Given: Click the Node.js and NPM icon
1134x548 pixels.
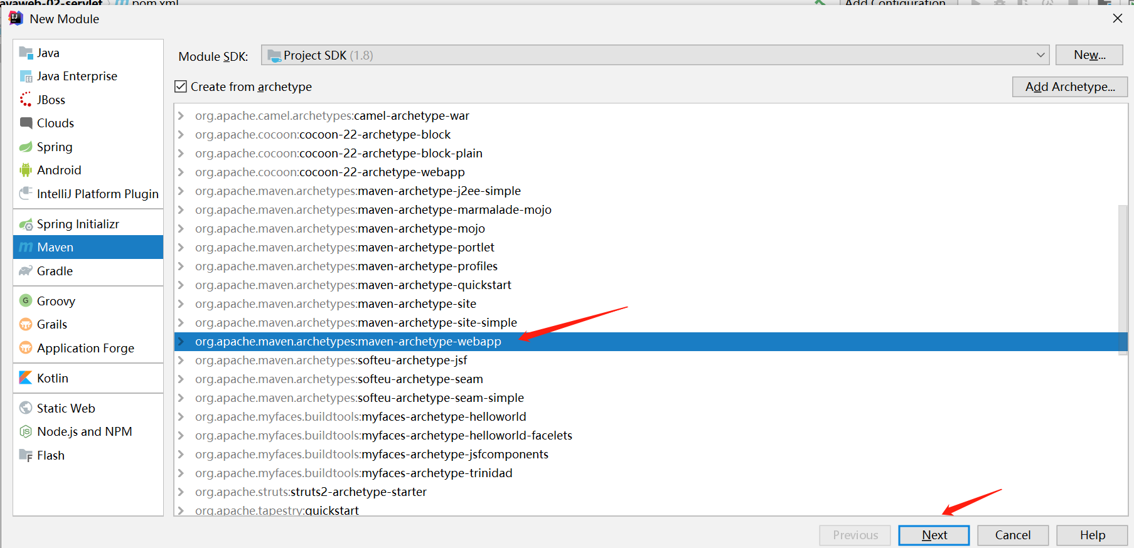Looking at the screenshot, I should pos(26,431).
